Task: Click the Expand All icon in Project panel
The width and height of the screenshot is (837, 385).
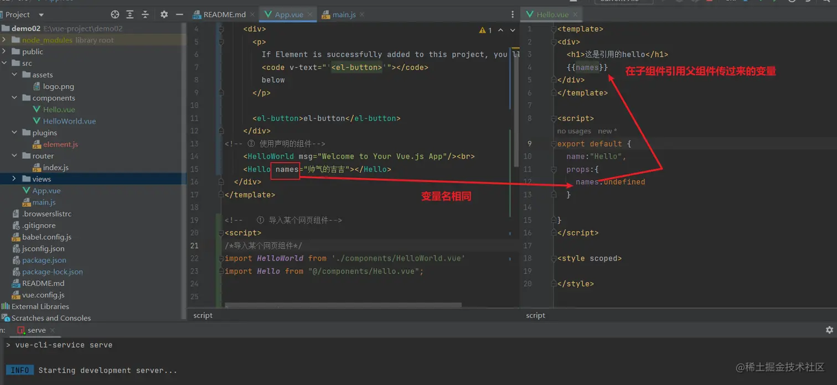Action: click(130, 14)
